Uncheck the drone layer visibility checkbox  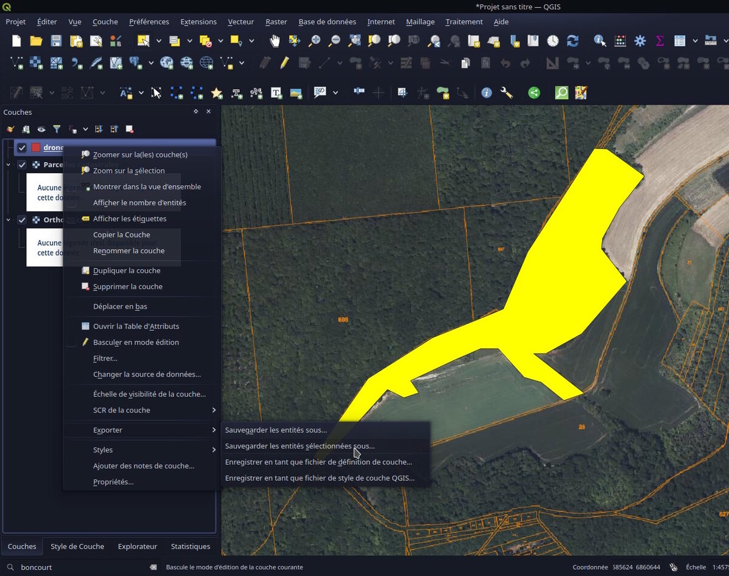[x=22, y=148]
